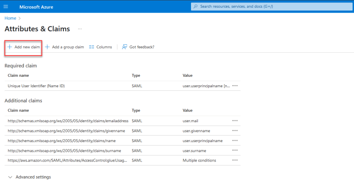Click the SAML type in the Unique User Identifier row

(x=137, y=86)
